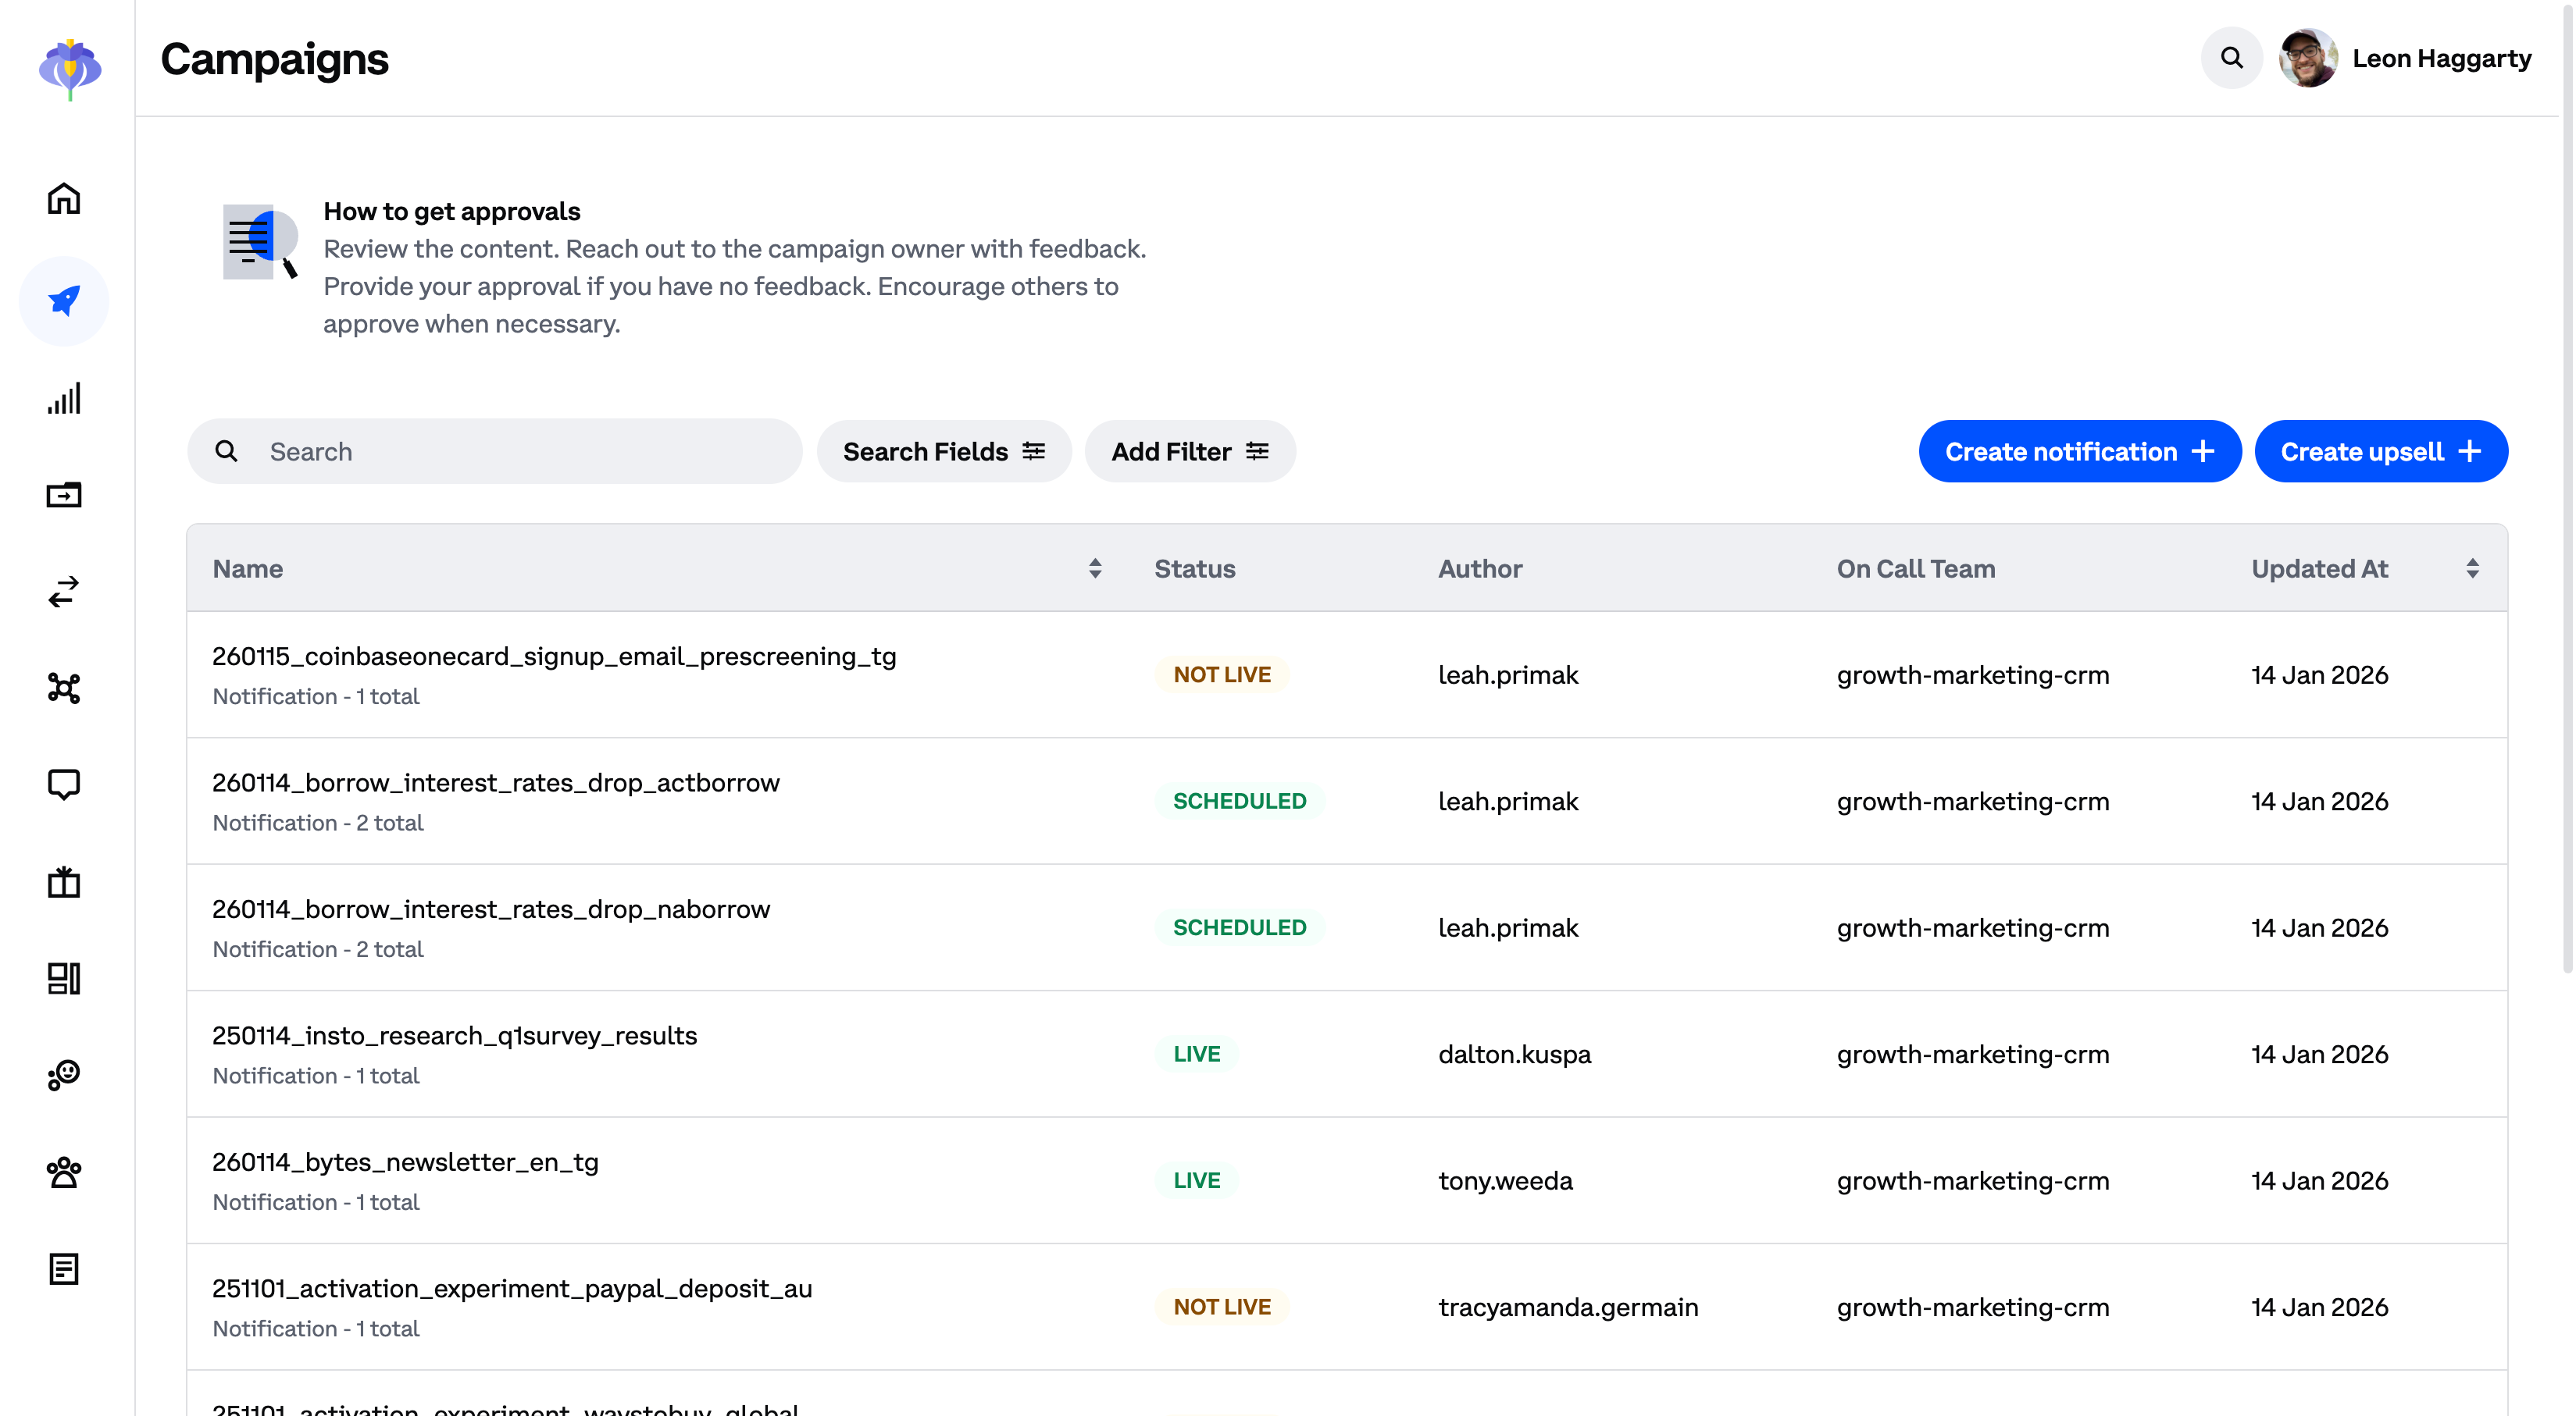Select the Campaigns paper plane icon

pyautogui.click(x=64, y=301)
